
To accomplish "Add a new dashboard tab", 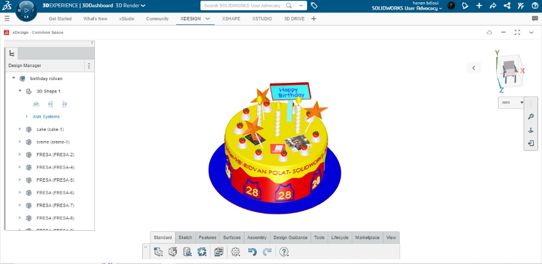I will (314, 19).
